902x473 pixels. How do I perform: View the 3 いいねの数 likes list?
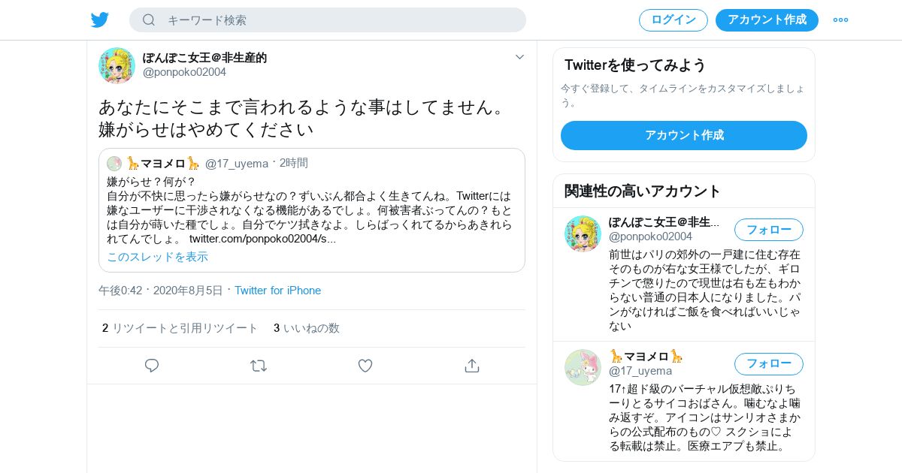click(x=307, y=328)
